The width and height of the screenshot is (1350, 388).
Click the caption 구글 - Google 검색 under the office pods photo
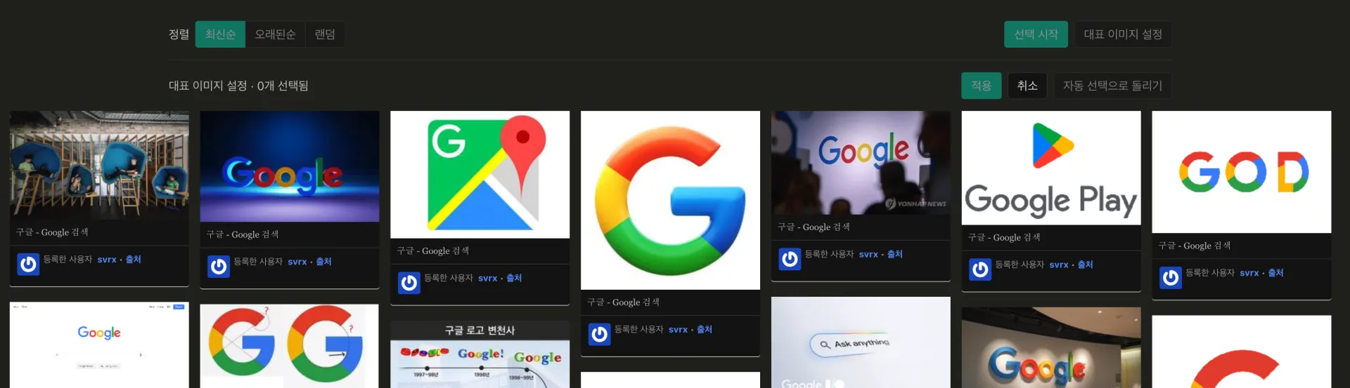(x=52, y=232)
